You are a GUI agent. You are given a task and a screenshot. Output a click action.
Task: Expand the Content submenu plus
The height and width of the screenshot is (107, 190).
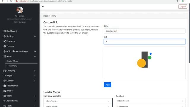coord(35,81)
